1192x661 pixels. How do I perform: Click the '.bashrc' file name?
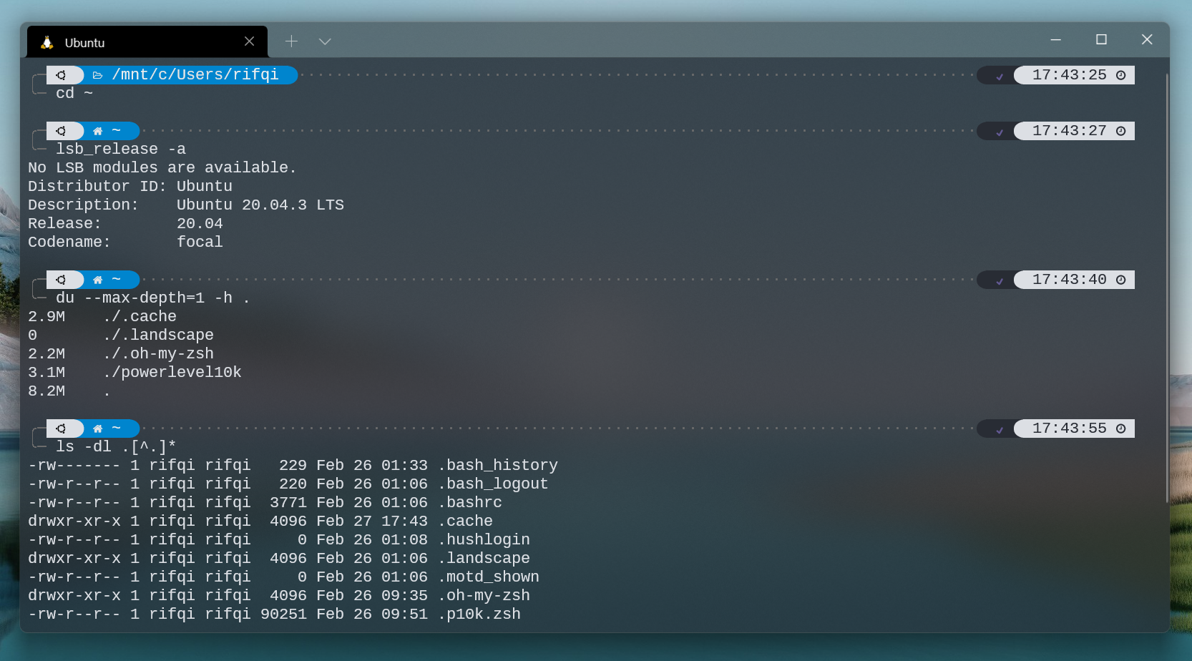click(x=470, y=502)
